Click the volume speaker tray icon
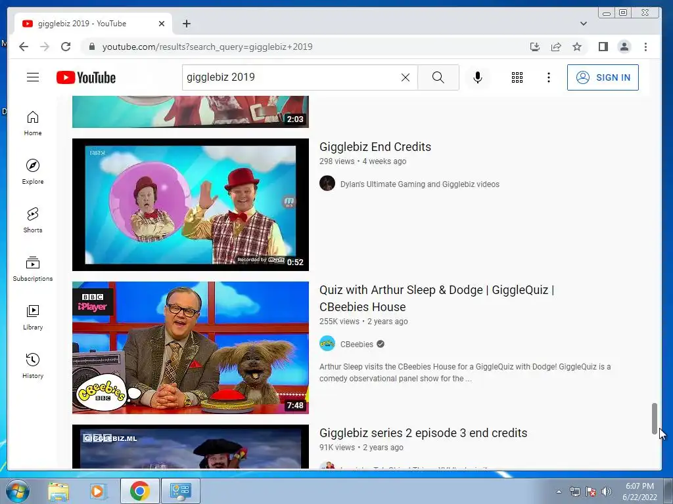 [x=607, y=492]
